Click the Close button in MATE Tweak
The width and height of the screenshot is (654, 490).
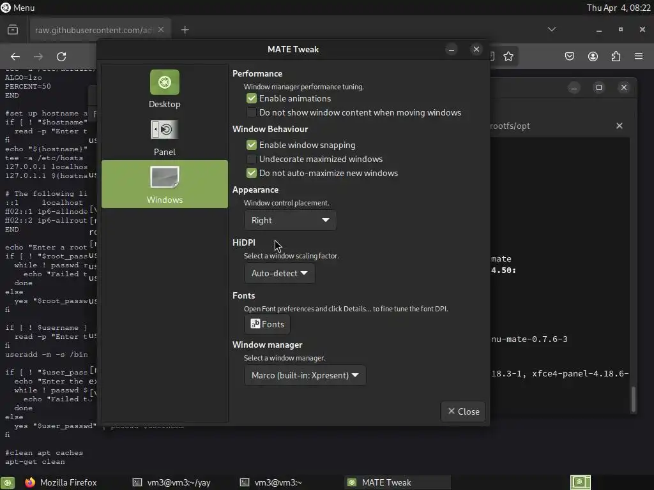pyautogui.click(x=464, y=412)
